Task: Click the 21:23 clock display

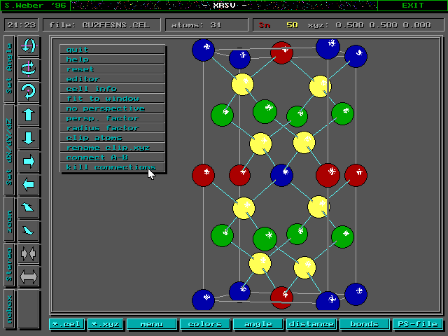Action: tap(22, 25)
